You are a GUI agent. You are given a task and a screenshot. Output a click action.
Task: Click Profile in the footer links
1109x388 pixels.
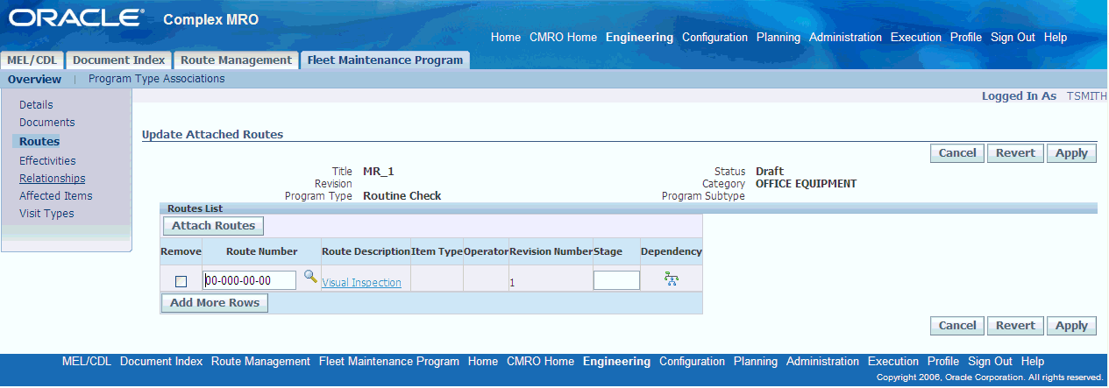(943, 362)
